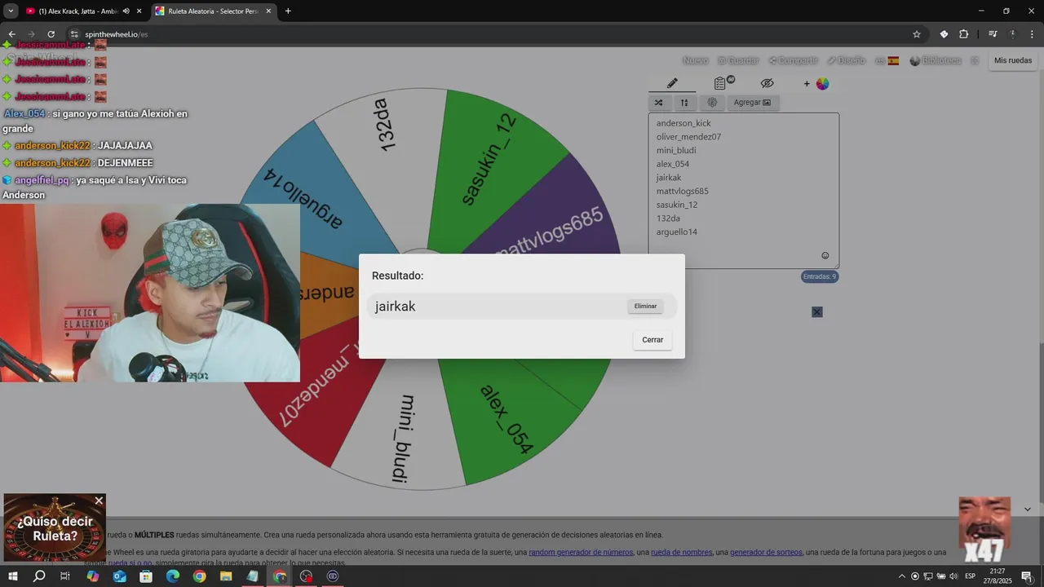The image size is (1044, 587).
Task: Open Task View in the taskbar
Action: [65, 576]
